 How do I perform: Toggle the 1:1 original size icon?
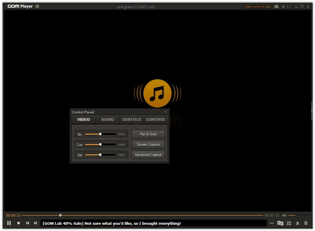276,7
